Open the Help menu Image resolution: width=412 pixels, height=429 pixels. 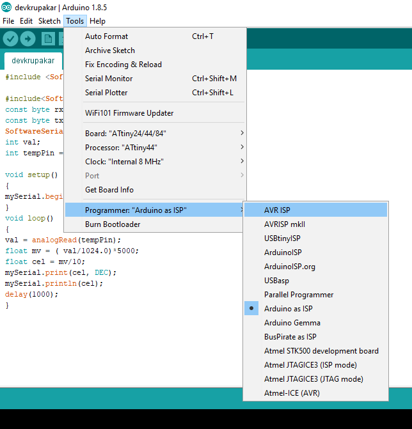coord(97,21)
